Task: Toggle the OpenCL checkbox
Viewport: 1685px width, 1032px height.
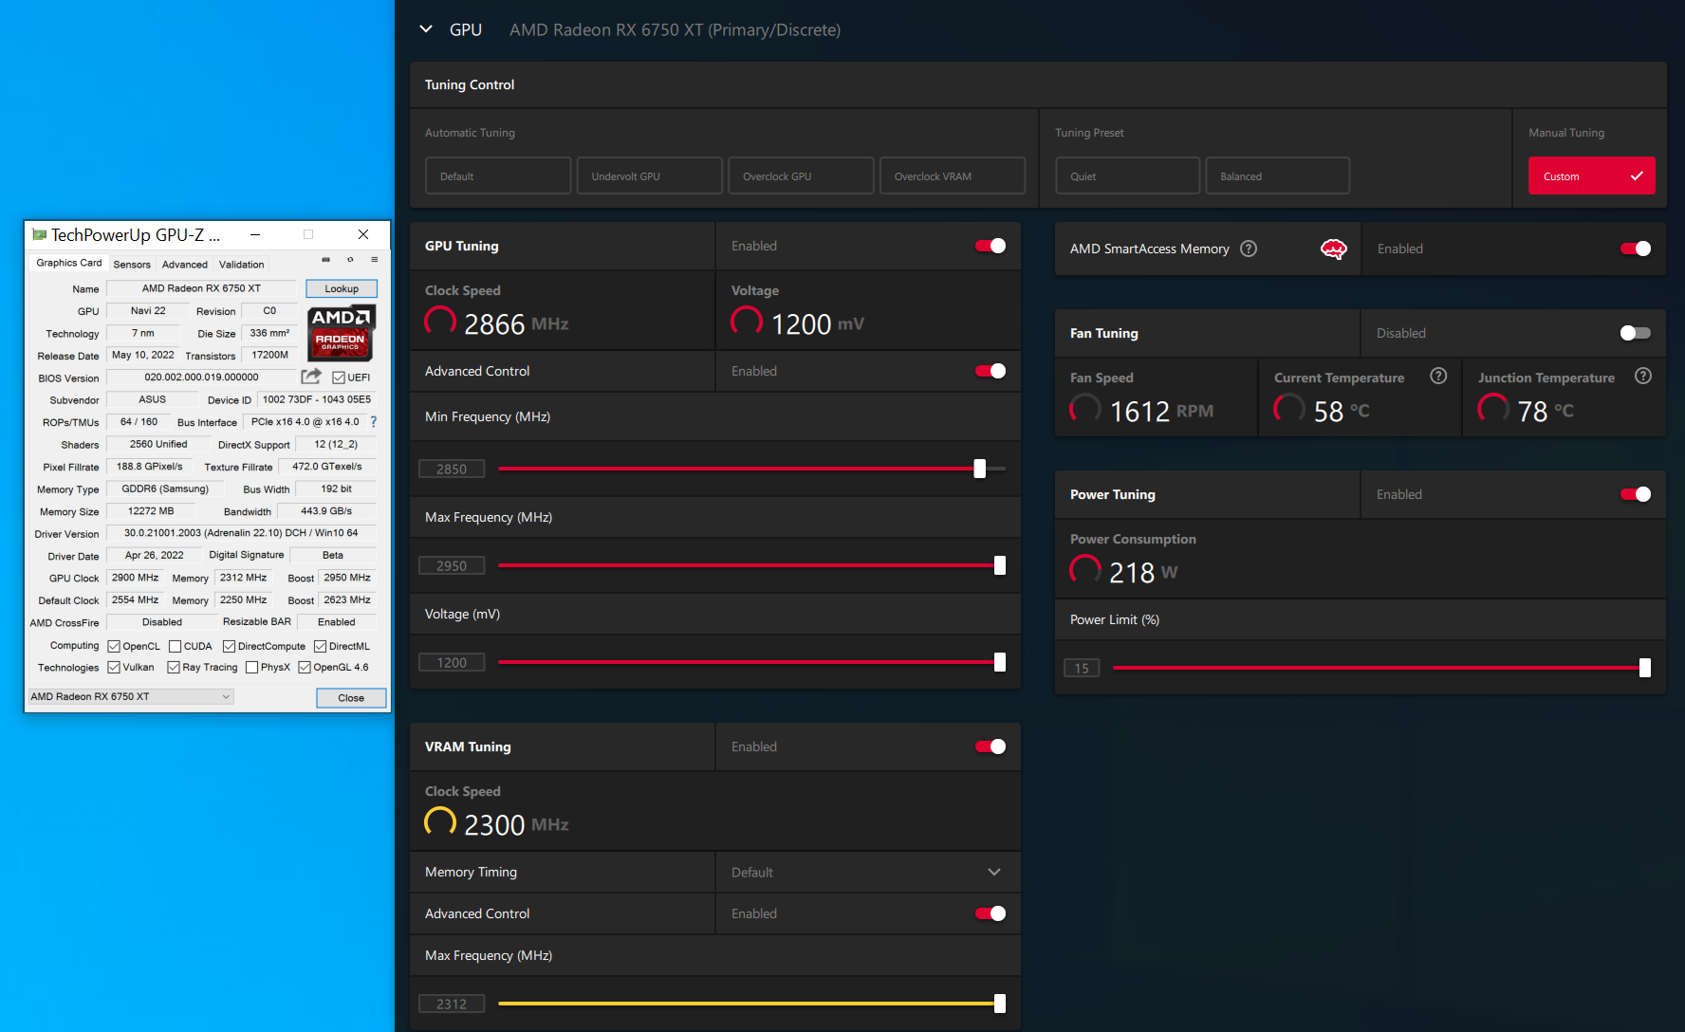Action: point(114,646)
